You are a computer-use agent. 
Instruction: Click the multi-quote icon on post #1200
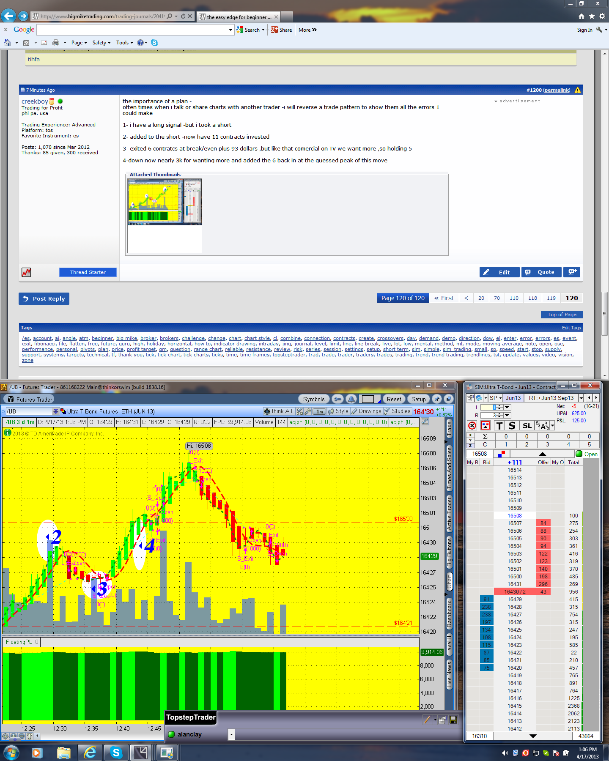click(x=572, y=272)
